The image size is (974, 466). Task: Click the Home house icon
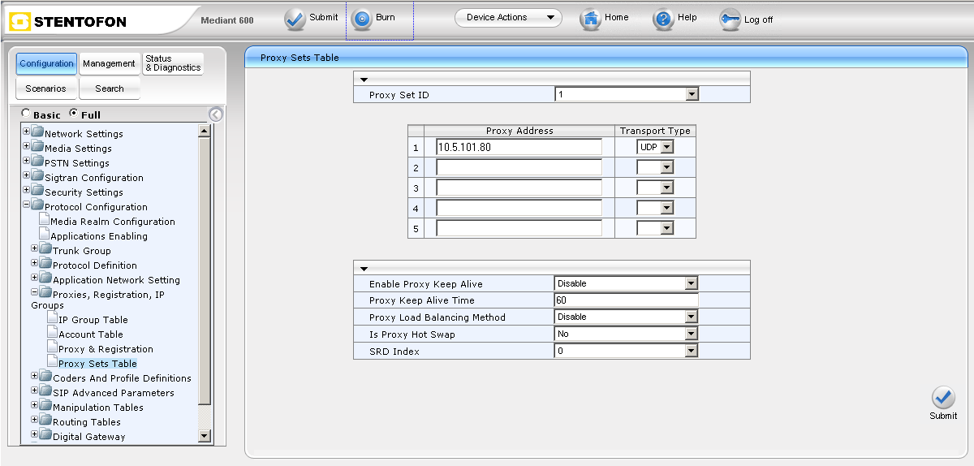tap(590, 19)
